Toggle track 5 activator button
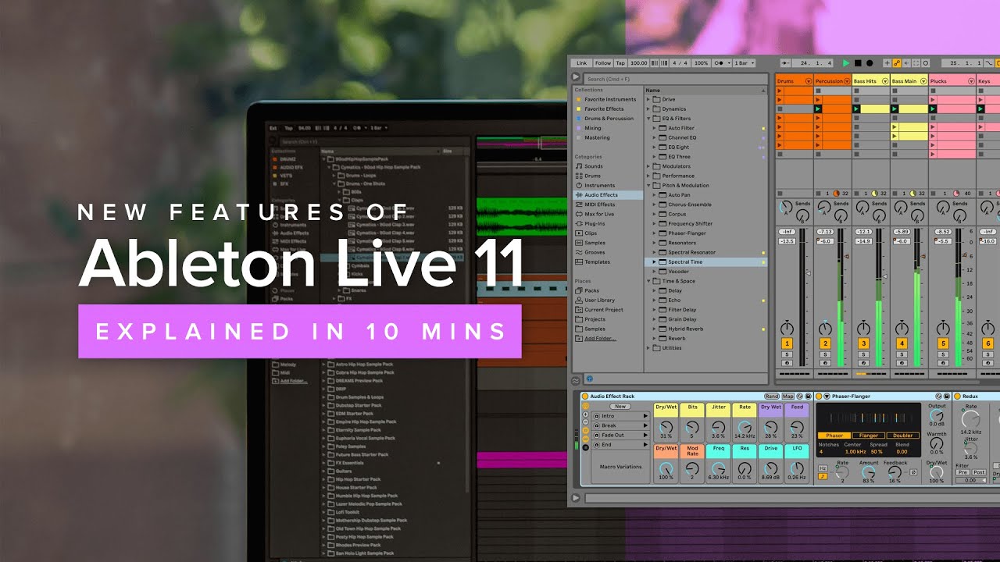 click(943, 343)
